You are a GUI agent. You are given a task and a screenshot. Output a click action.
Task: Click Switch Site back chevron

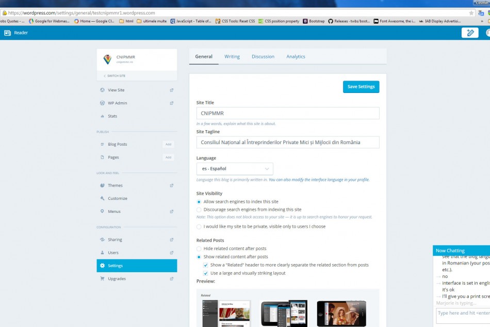click(105, 76)
